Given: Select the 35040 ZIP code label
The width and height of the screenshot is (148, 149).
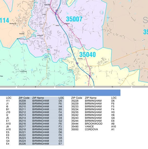Looking at the screenshot, I should click(x=87, y=55).
